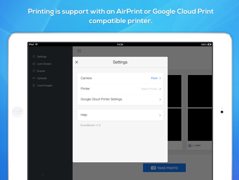Viewport: 239px width, 180px height.
Task: Click the Local Images trash icon
Action: coord(34,85)
